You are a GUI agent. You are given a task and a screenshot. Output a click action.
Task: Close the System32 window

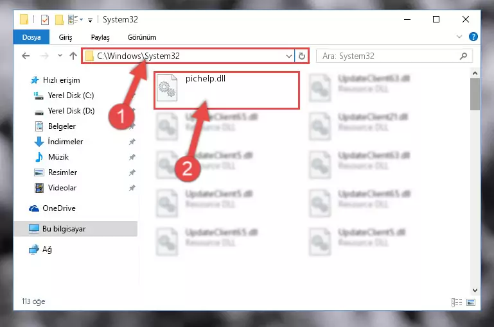pos(465,19)
